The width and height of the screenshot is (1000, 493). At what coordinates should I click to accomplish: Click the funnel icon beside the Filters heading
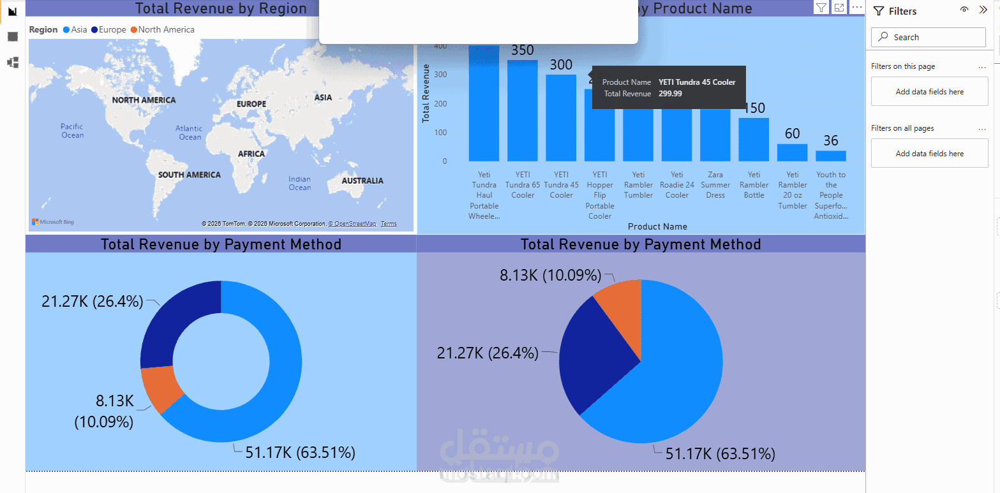tap(879, 10)
